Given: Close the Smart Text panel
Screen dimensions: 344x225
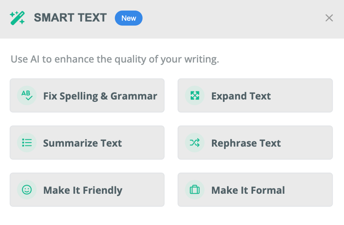Looking at the screenshot, I should point(329,18).
